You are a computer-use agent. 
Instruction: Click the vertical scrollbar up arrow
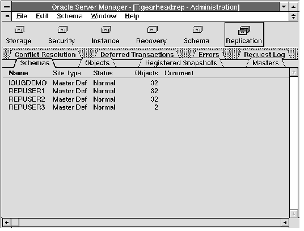[294, 72]
